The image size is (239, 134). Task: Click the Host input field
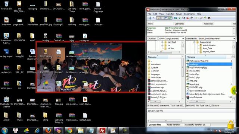163,24
